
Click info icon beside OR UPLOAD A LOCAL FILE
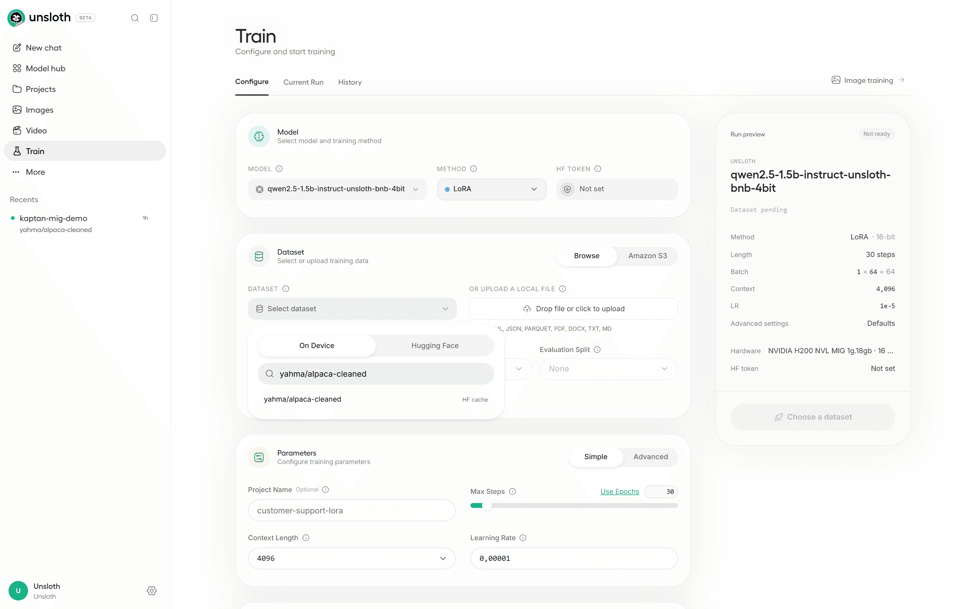[x=563, y=289]
